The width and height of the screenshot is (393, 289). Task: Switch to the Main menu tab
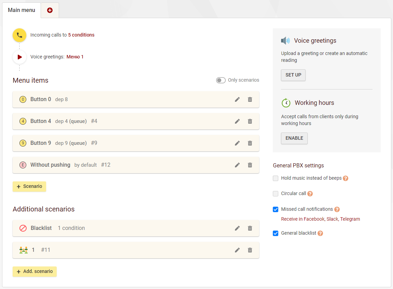(x=22, y=10)
